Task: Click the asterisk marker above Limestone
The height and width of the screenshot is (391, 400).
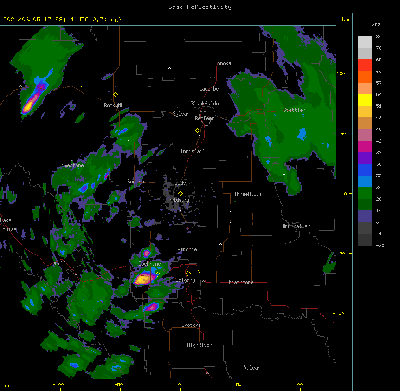Action: 71,161
